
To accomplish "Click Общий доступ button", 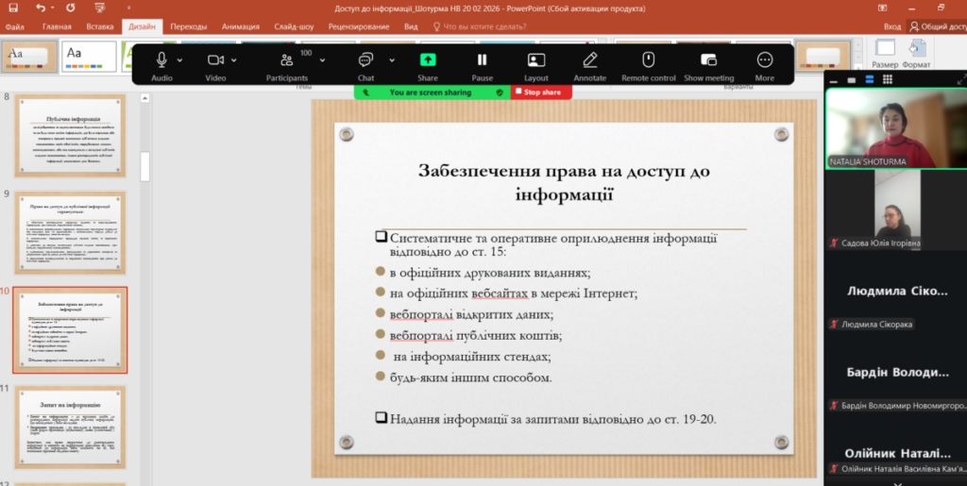I will 936,26.
